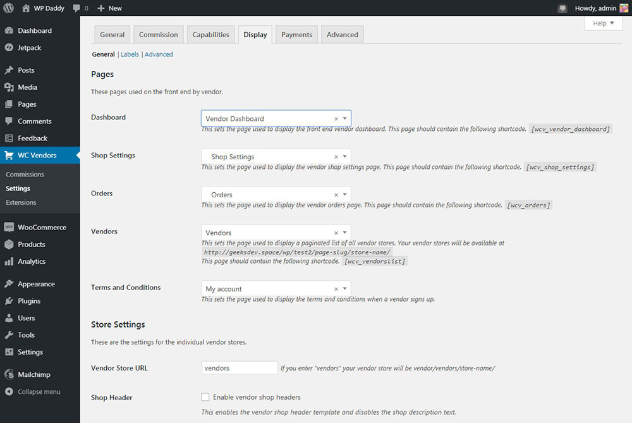Click Howdy, admin account text

click(x=595, y=8)
